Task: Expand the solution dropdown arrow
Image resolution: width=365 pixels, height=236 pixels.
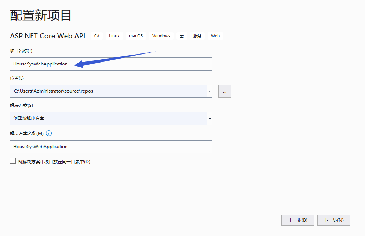Action: pyautogui.click(x=210, y=119)
